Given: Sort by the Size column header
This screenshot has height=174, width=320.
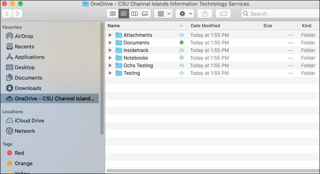Looking at the screenshot, I should click(278, 26).
